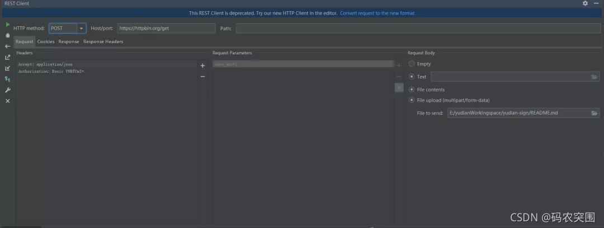Click the X close icon in the left toolbar
The width and height of the screenshot is (604, 228).
(x=8, y=101)
